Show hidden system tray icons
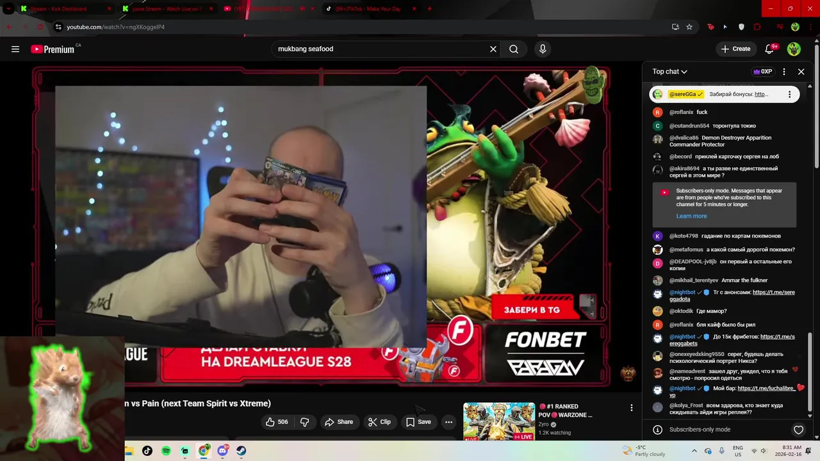820x461 pixels. tap(694, 451)
